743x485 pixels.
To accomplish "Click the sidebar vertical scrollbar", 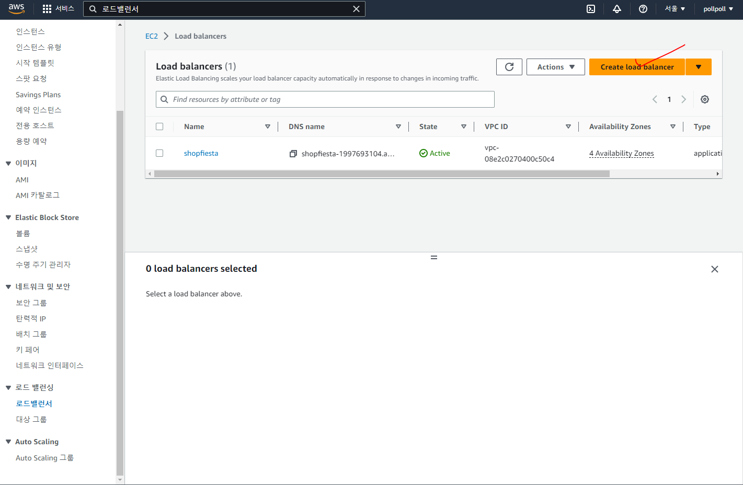I will click(x=120, y=293).
